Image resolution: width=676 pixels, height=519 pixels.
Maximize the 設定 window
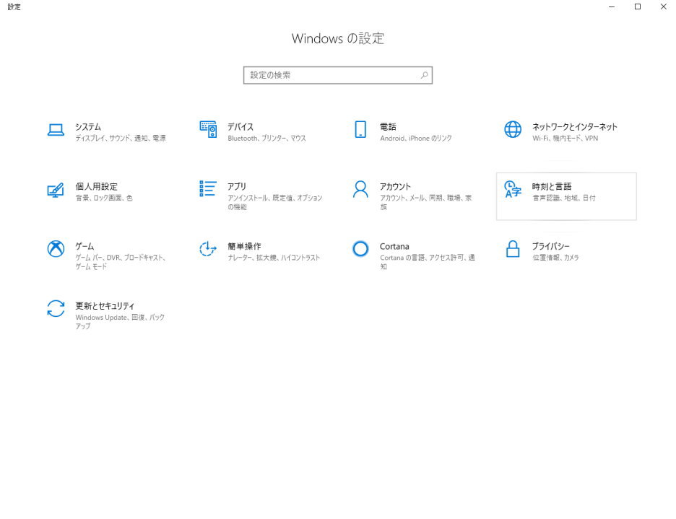point(638,6)
